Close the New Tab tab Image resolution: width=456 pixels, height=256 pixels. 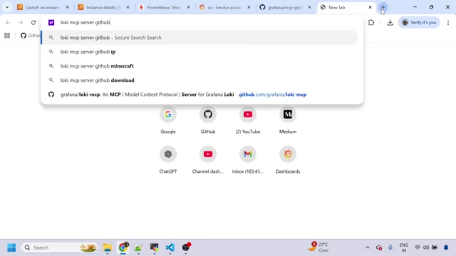370,7
